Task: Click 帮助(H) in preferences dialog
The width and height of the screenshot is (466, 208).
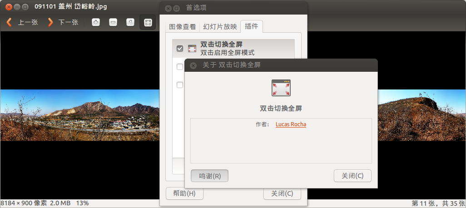Action: (x=184, y=194)
